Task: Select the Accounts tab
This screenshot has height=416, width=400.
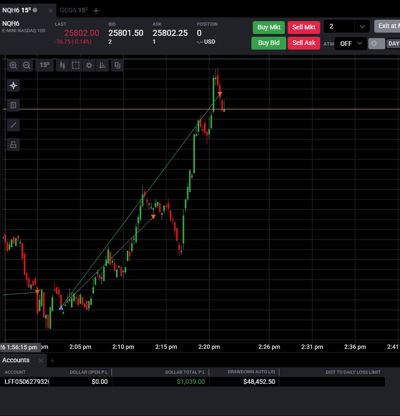Action: [x=16, y=360]
